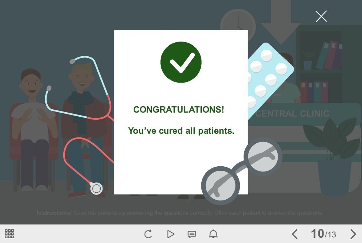The width and height of the screenshot is (362, 243).
Task: Open the slide grid overview icon
Action: tap(9, 234)
